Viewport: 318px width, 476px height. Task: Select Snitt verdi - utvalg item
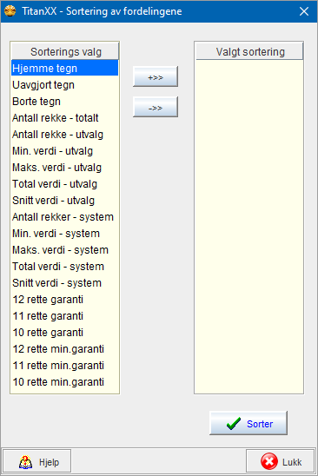click(64, 201)
